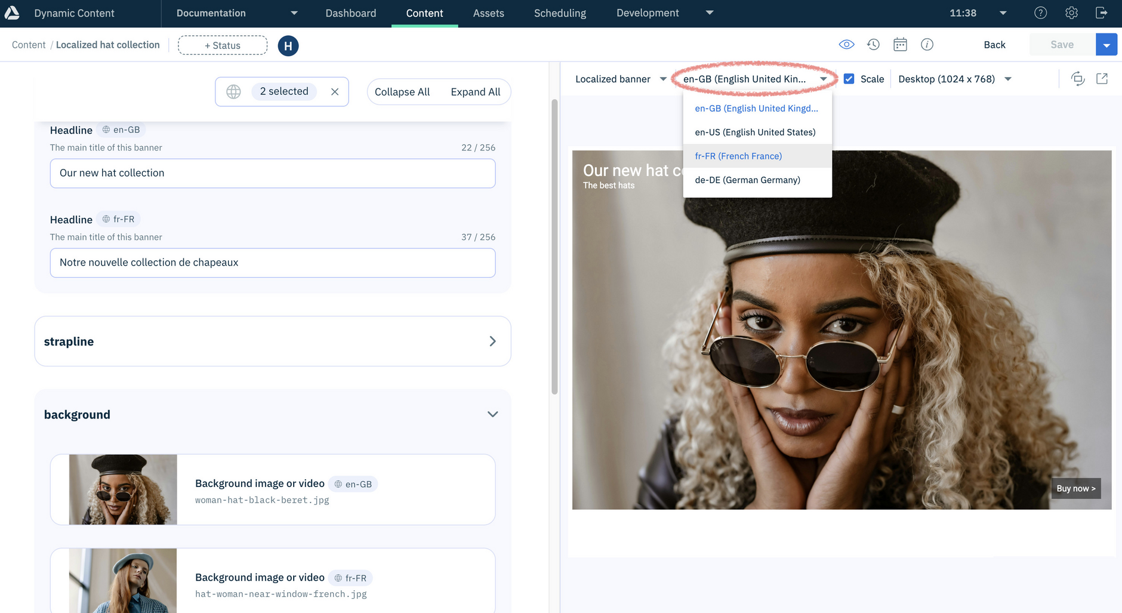This screenshot has width=1122, height=613.
Task: Toggle the Scale checkbox
Action: tap(849, 79)
